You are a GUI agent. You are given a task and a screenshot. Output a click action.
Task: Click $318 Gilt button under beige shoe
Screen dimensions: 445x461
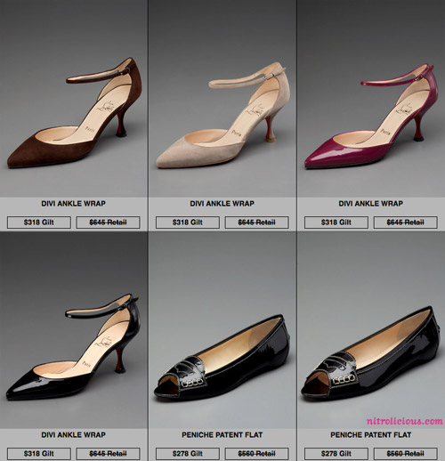(x=188, y=222)
